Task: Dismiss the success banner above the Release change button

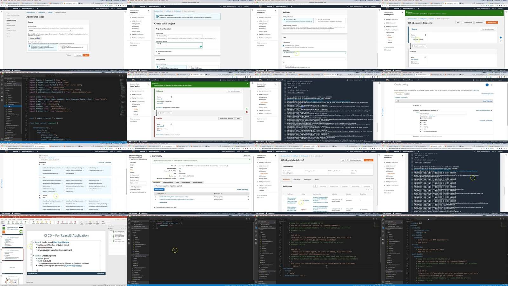Action: pyautogui.click(x=502, y=12)
